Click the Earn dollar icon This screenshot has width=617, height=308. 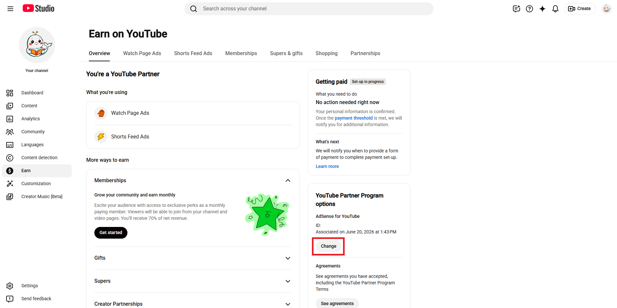click(x=10, y=171)
